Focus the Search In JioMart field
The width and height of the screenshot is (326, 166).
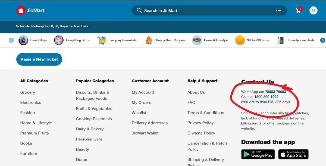click(209, 10)
